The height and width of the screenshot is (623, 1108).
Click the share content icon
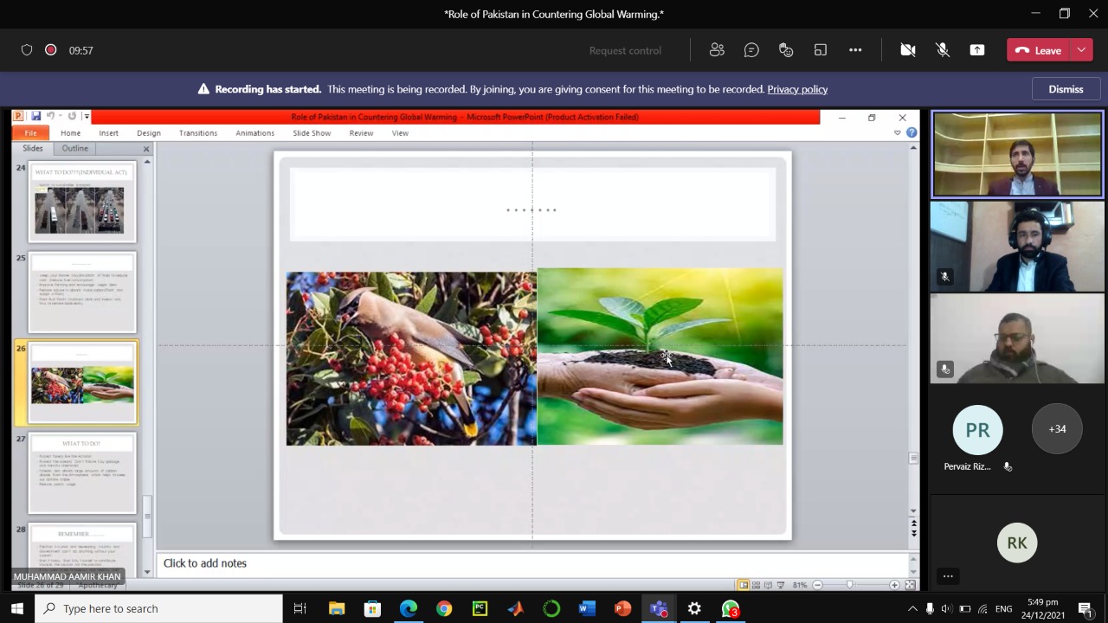click(977, 50)
